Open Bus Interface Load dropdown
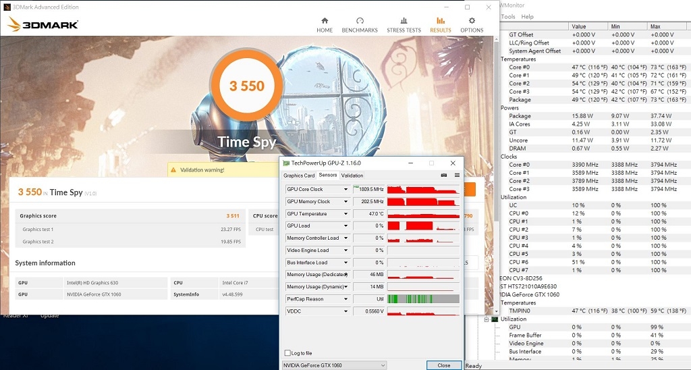This screenshot has width=691, height=370. tap(346, 263)
